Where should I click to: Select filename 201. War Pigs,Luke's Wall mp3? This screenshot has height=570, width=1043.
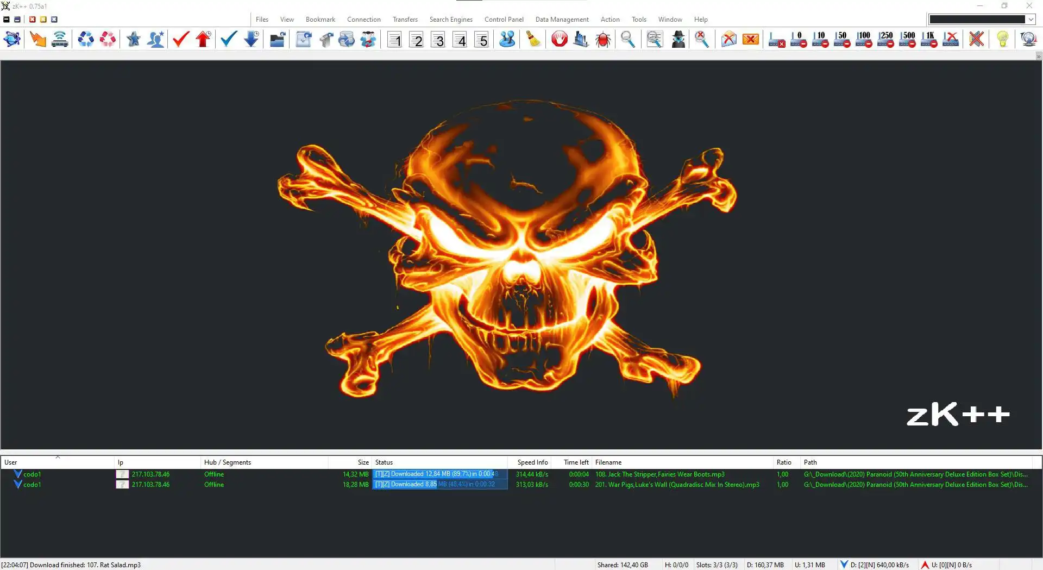pyautogui.click(x=677, y=485)
